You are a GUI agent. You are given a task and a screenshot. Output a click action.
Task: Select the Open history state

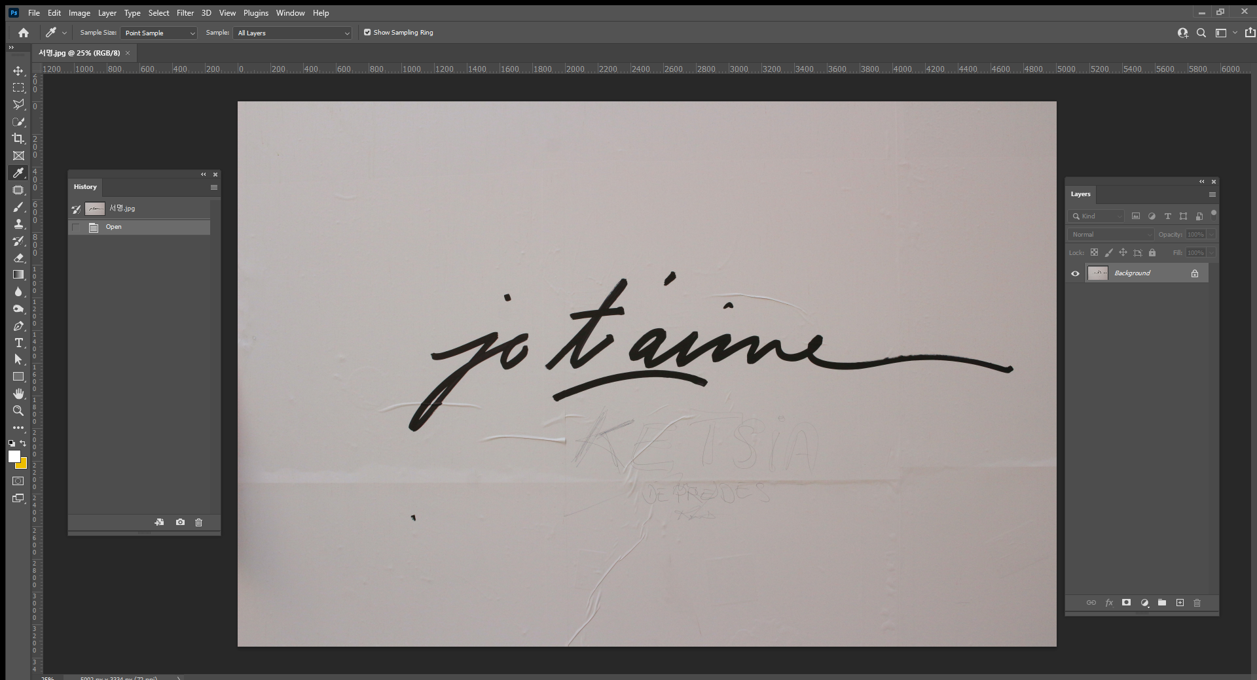(139, 227)
